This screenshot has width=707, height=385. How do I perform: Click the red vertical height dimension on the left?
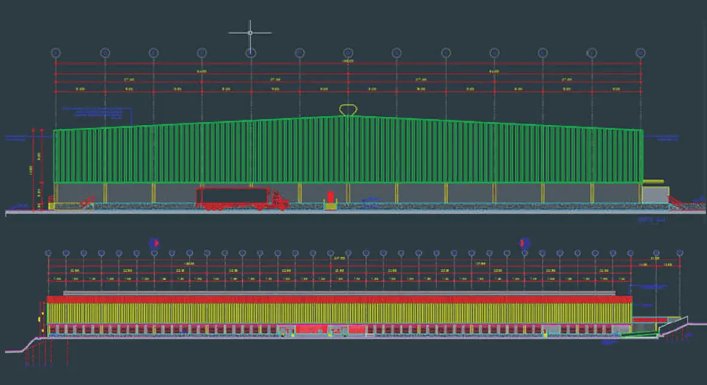pyautogui.click(x=41, y=167)
